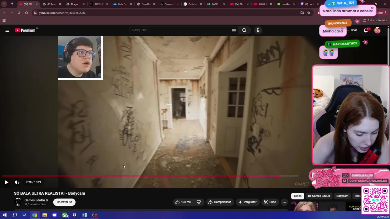Select the Bodycam filter chip
390x219 pixels.
point(342,196)
